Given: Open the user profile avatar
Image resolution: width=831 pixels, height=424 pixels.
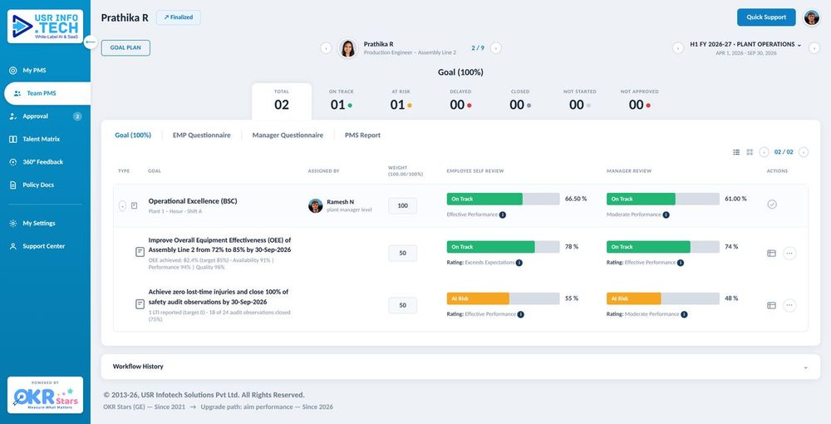Looking at the screenshot, I should (811, 17).
